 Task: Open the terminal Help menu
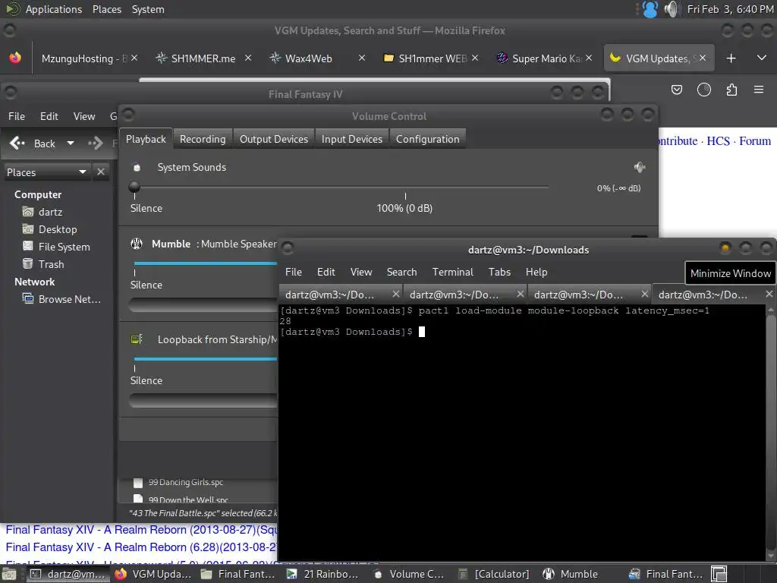536,273
